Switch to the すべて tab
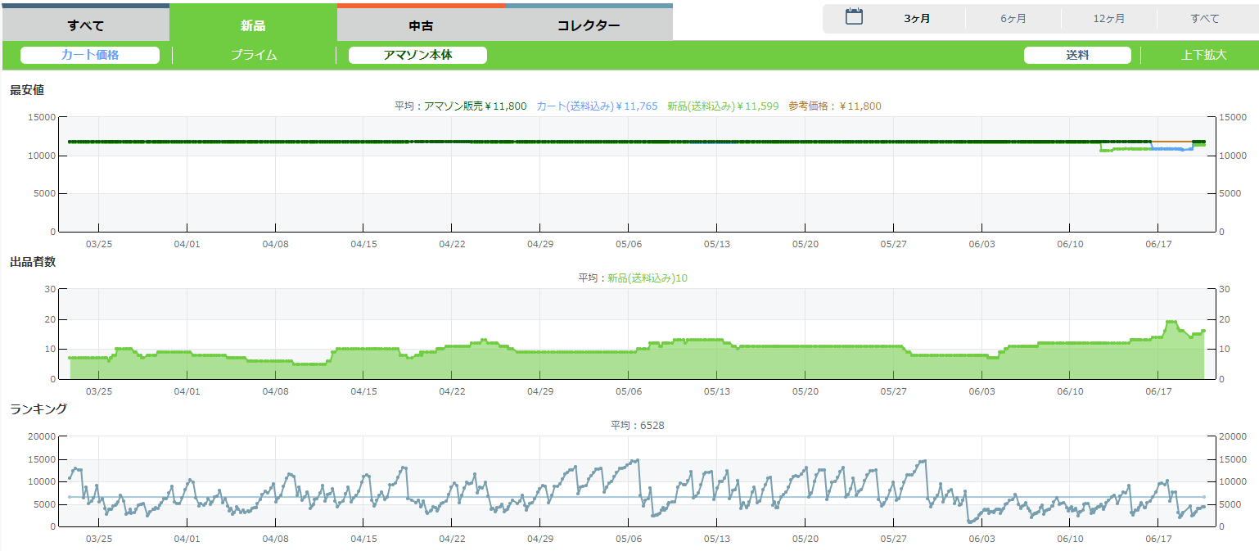The height and width of the screenshot is (551, 1259). pos(85,25)
